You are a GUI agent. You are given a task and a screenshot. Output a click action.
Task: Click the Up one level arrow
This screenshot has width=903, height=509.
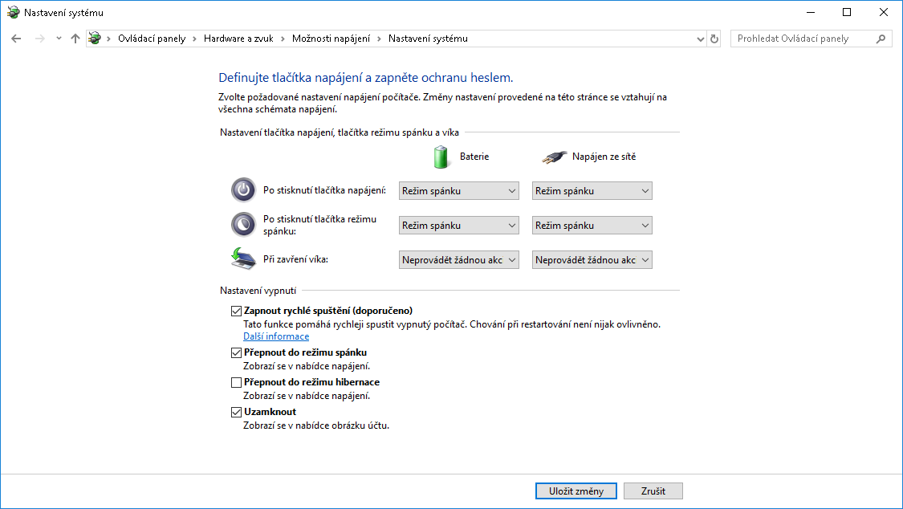coord(75,39)
